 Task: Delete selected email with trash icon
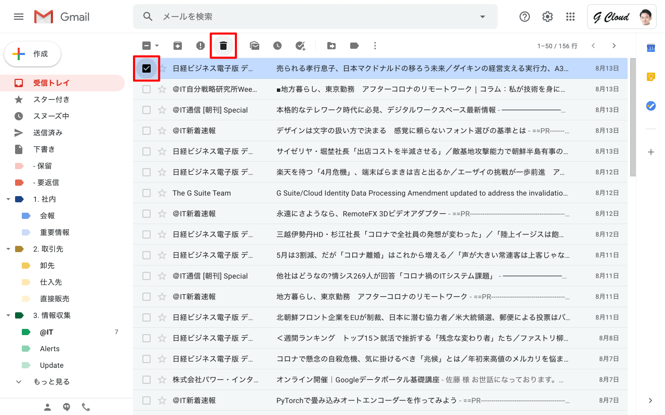(x=223, y=46)
